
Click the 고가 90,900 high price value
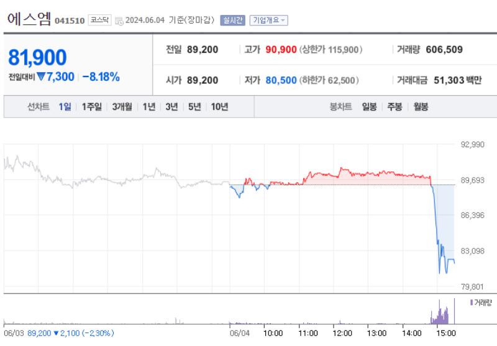281,49
